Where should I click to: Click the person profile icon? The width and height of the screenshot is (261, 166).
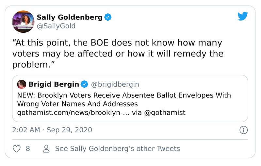pos(46,149)
